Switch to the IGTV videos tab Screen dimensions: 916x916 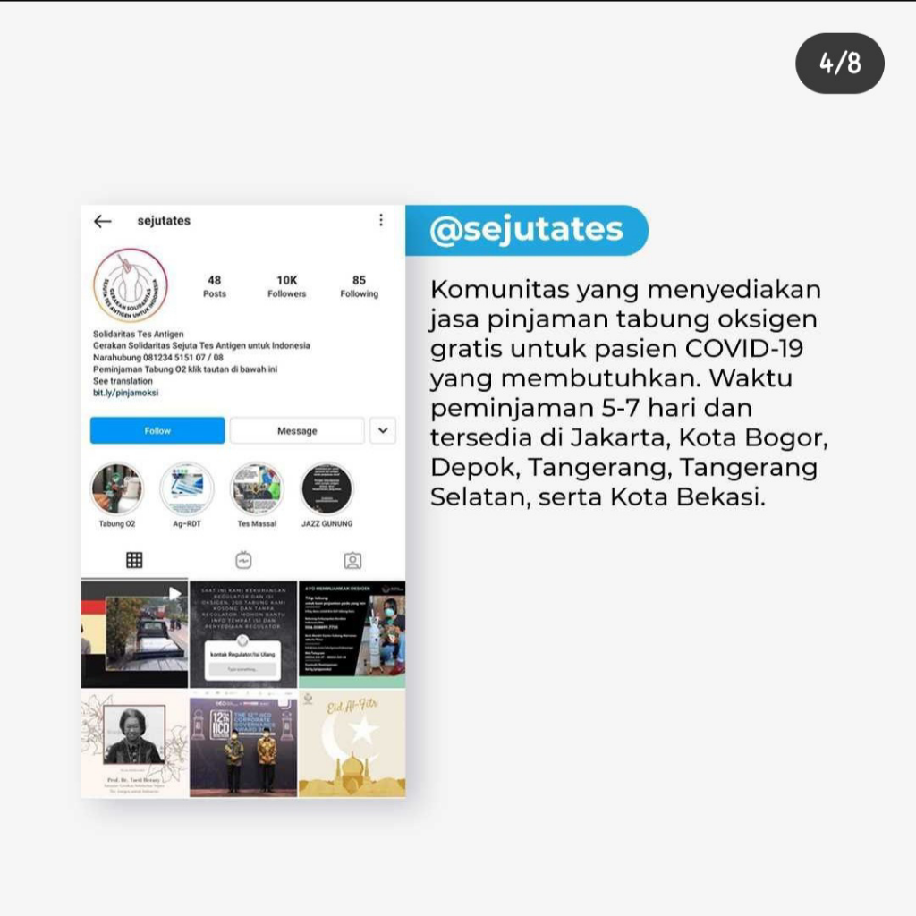tap(243, 560)
